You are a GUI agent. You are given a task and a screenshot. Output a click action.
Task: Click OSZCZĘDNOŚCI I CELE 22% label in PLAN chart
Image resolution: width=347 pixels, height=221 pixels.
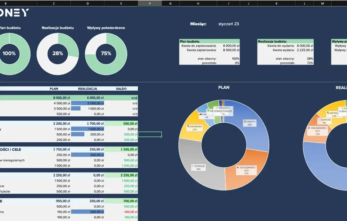pyautogui.click(x=246, y=170)
